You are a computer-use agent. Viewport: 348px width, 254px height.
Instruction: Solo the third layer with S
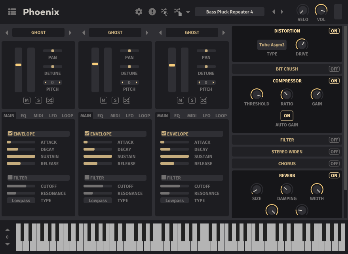[x=192, y=100]
